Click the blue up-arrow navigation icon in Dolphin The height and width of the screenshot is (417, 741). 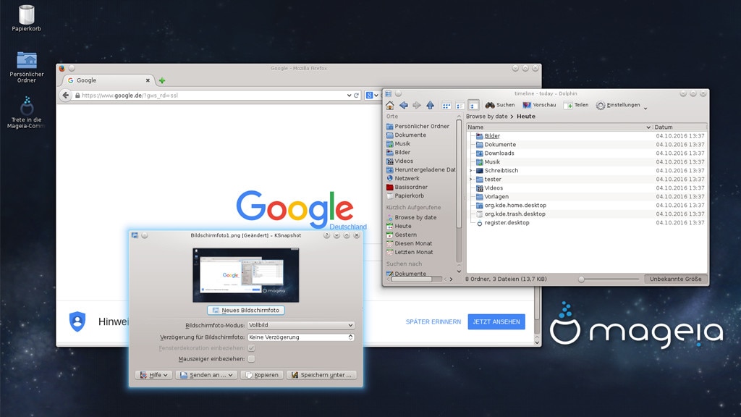pyautogui.click(x=430, y=105)
